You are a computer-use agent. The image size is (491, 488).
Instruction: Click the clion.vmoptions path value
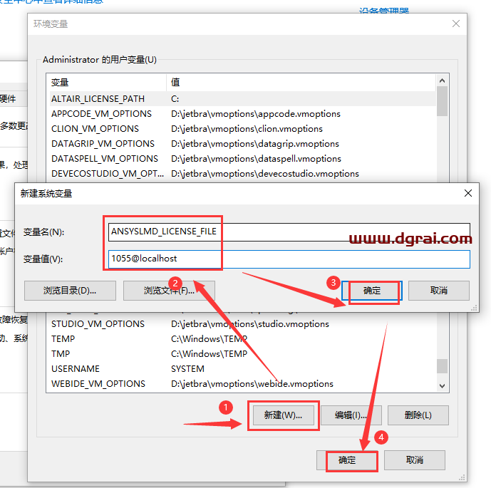247,129
